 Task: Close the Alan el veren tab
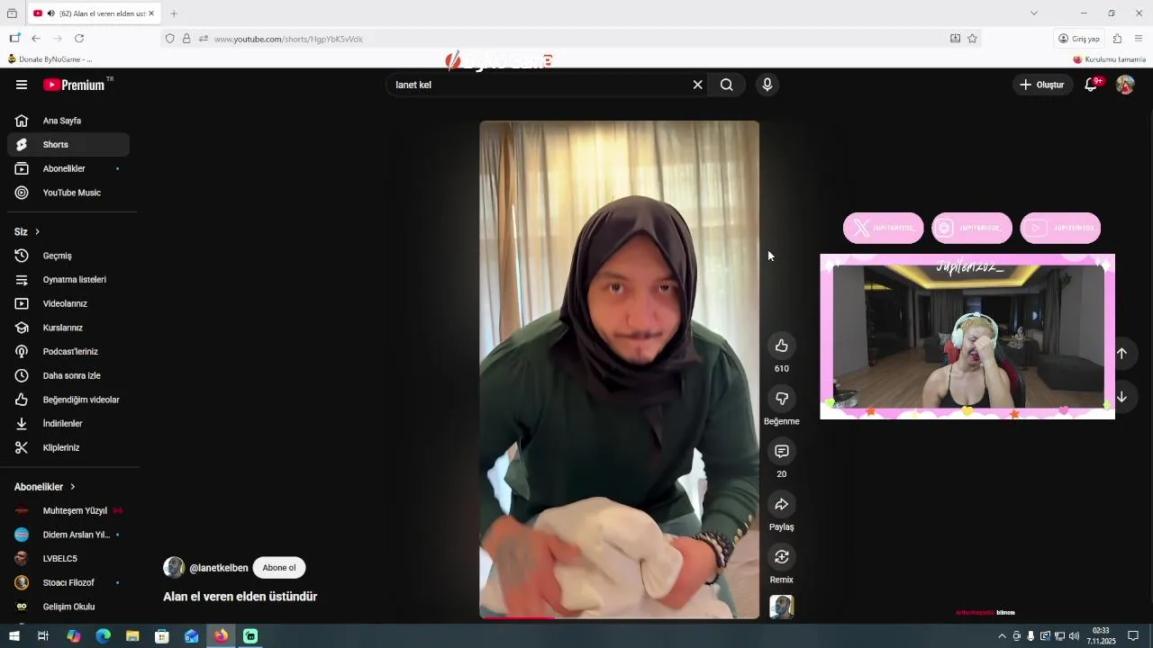[151, 13]
